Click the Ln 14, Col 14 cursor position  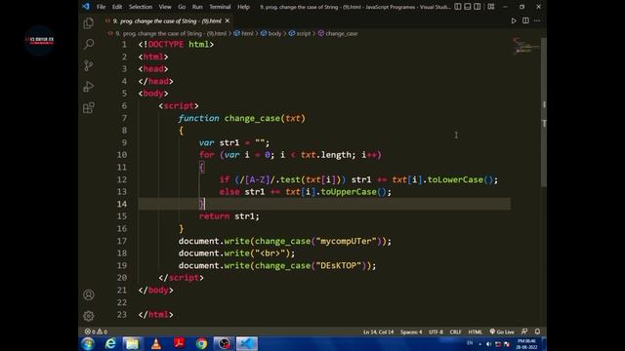[x=378, y=331]
